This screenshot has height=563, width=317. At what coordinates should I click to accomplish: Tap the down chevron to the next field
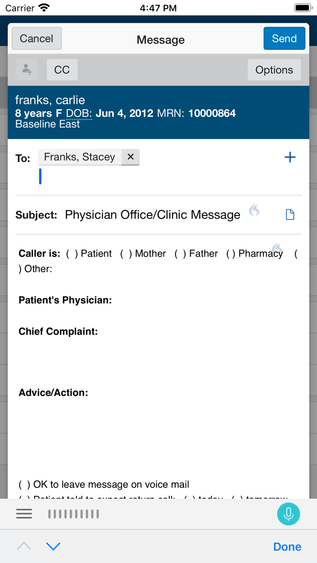tap(53, 546)
